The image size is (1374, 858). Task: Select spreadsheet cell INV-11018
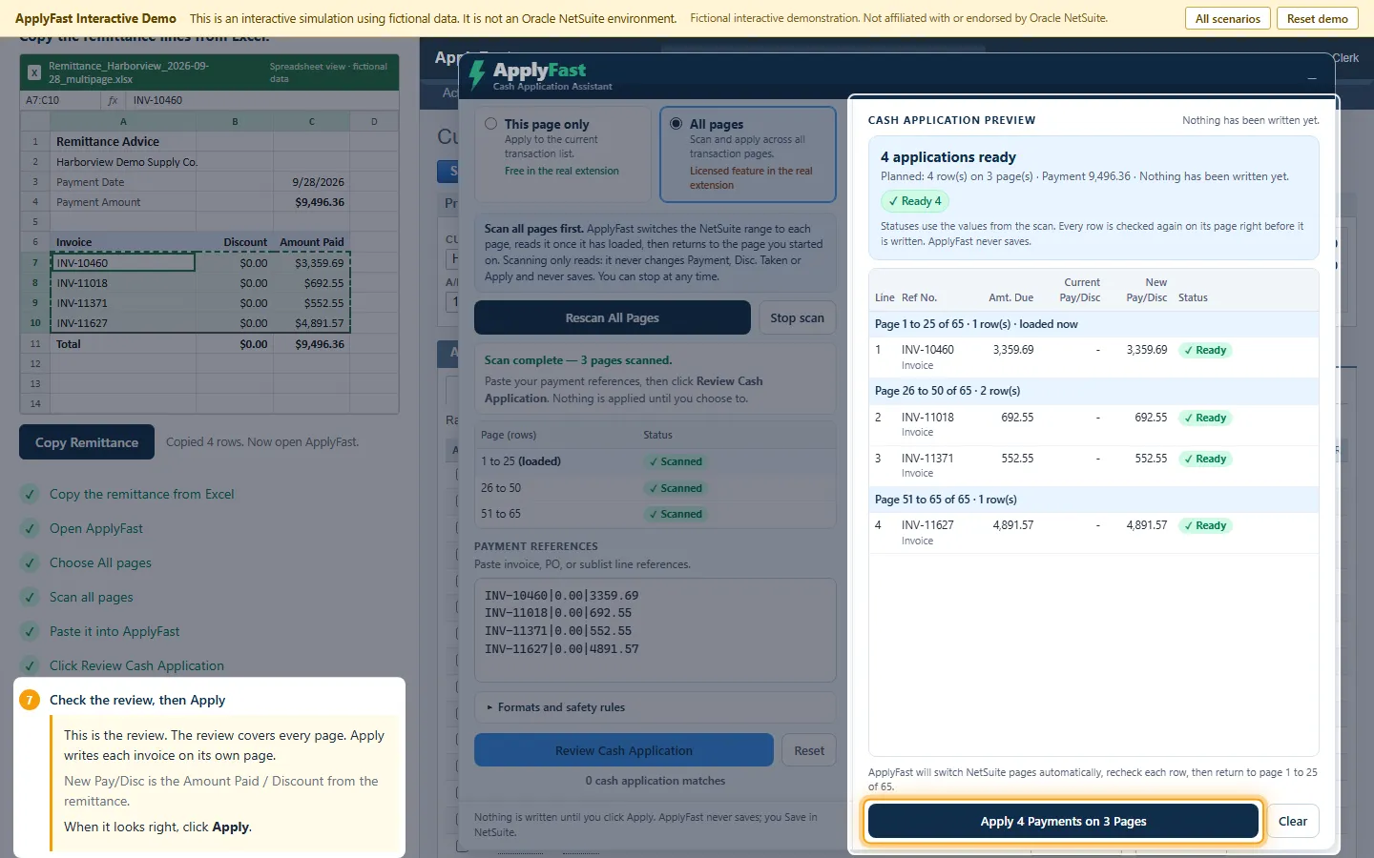[x=123, y=283]
